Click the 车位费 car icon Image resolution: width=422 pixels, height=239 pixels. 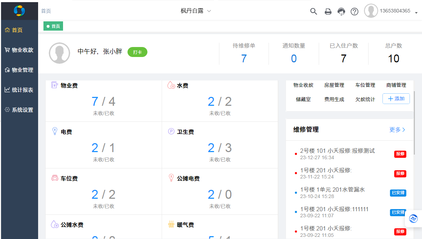54,178
